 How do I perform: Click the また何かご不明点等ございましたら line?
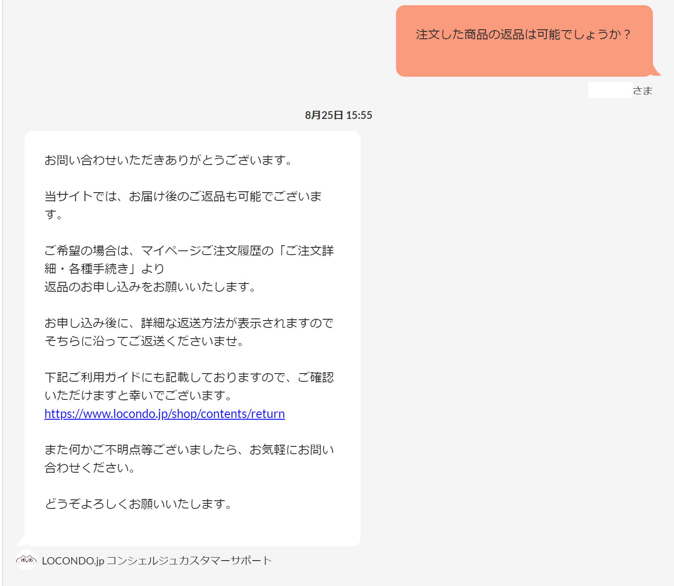click(189, 450)
